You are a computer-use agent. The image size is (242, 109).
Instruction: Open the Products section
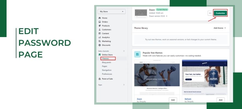click(x=106, y=26)
